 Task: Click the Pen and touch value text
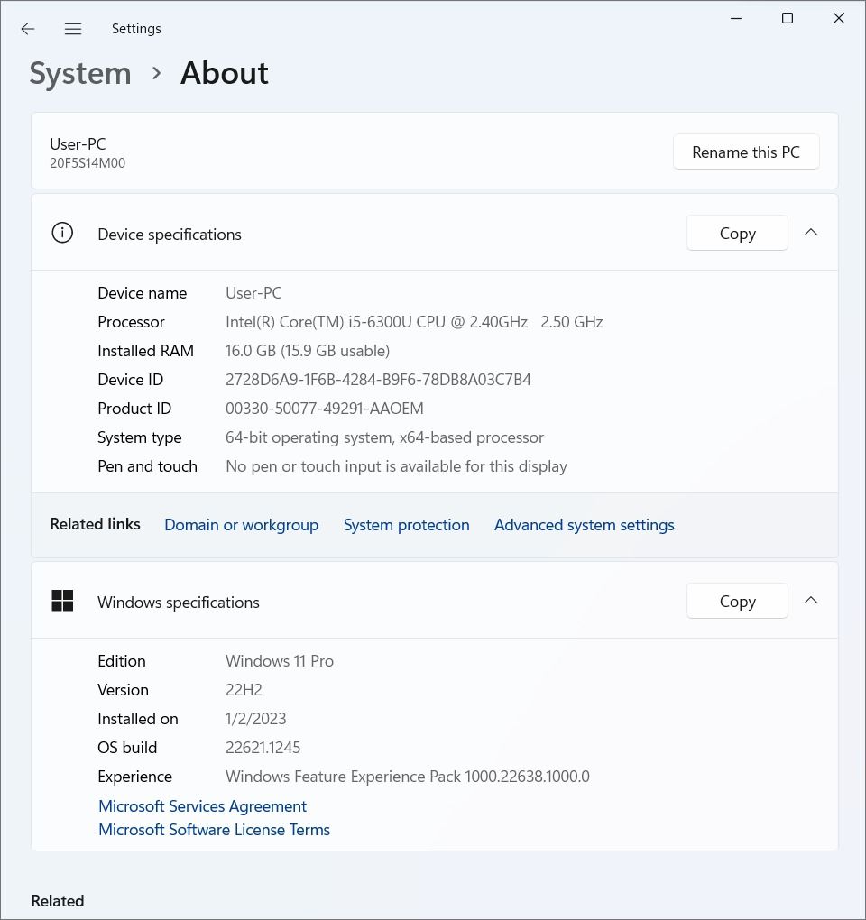397,466
